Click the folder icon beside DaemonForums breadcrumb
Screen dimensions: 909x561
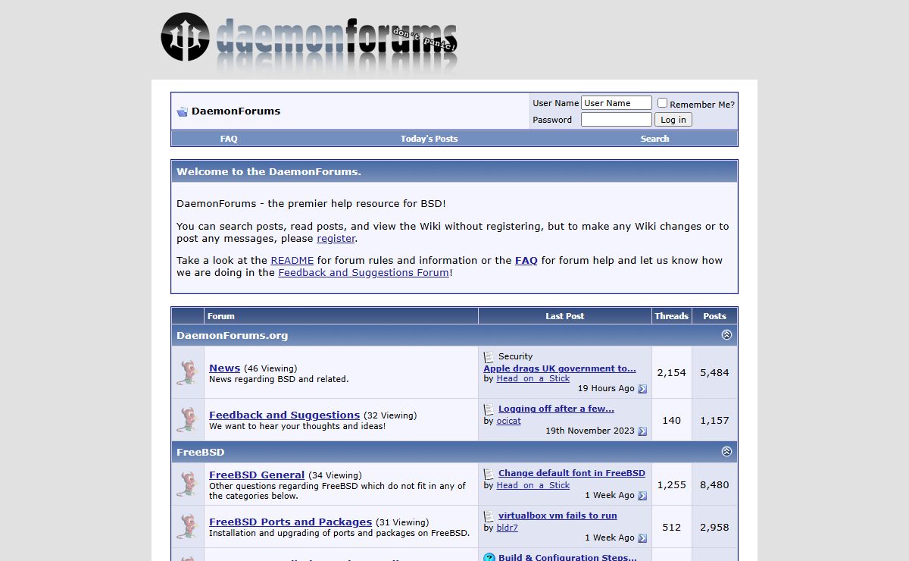(182, 111)
